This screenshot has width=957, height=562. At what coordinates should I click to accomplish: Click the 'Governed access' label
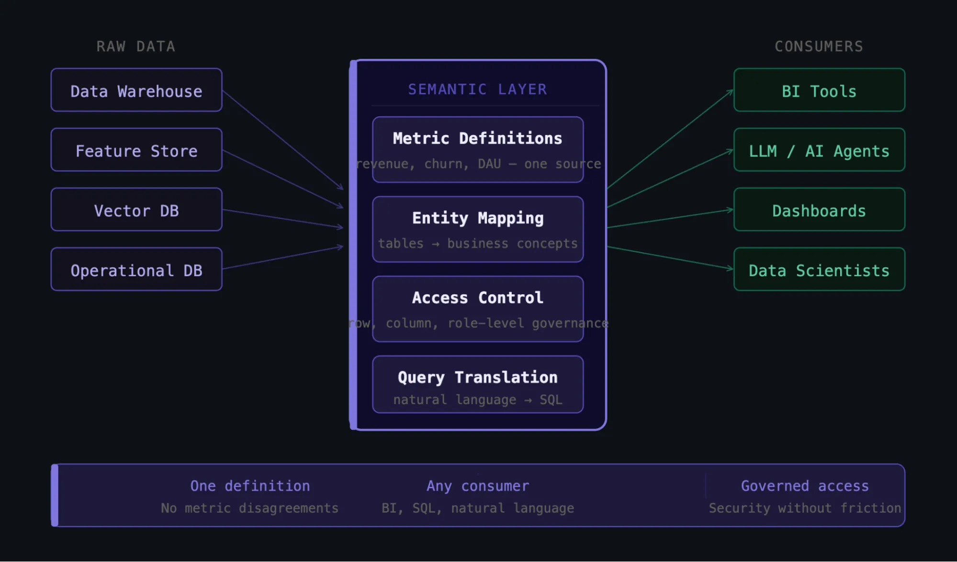click(805, 486)
